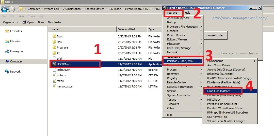Launch RMPrepUSB (Make USB Bootable)

[230, 112]
